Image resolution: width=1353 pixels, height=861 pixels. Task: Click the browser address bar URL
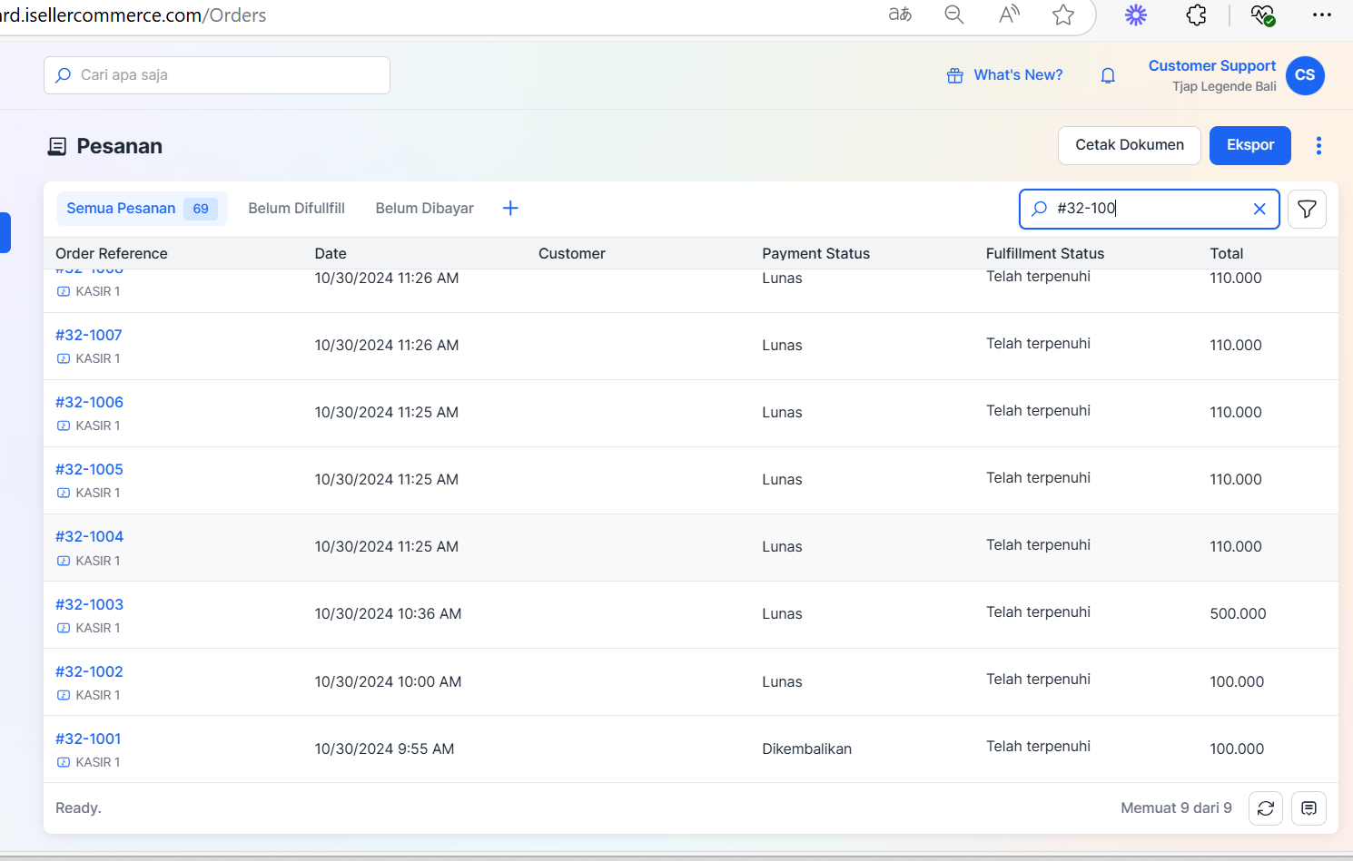pos(133,15)
